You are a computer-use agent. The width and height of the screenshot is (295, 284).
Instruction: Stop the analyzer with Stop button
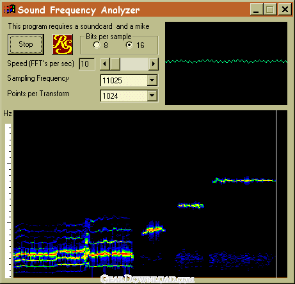point(26,44)
